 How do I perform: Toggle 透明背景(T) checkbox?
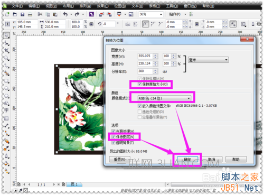click(x=114, y=143)
